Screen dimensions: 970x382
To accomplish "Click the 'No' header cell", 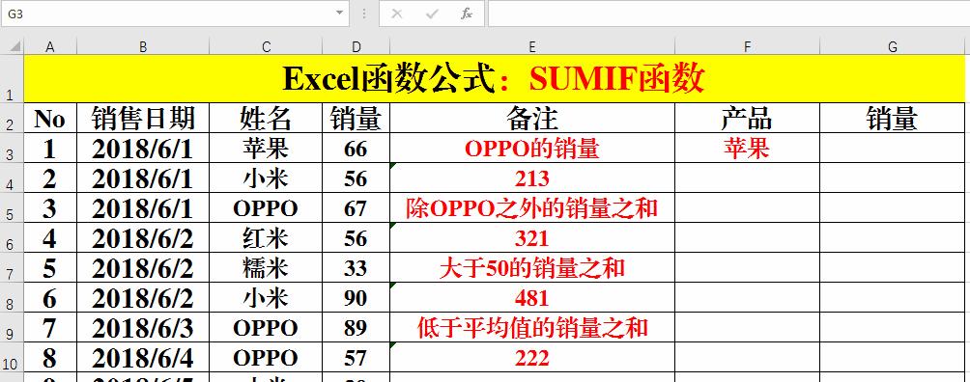I will point(50,118).
